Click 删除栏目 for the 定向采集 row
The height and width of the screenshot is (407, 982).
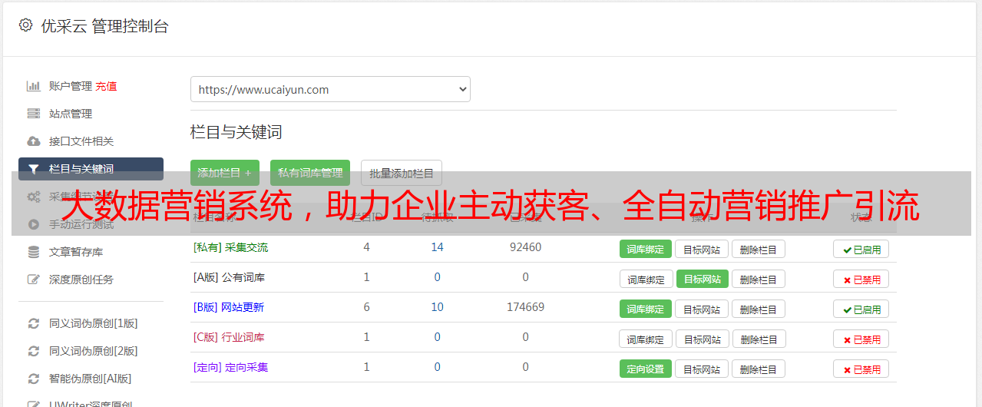click(x=759, y=369)
